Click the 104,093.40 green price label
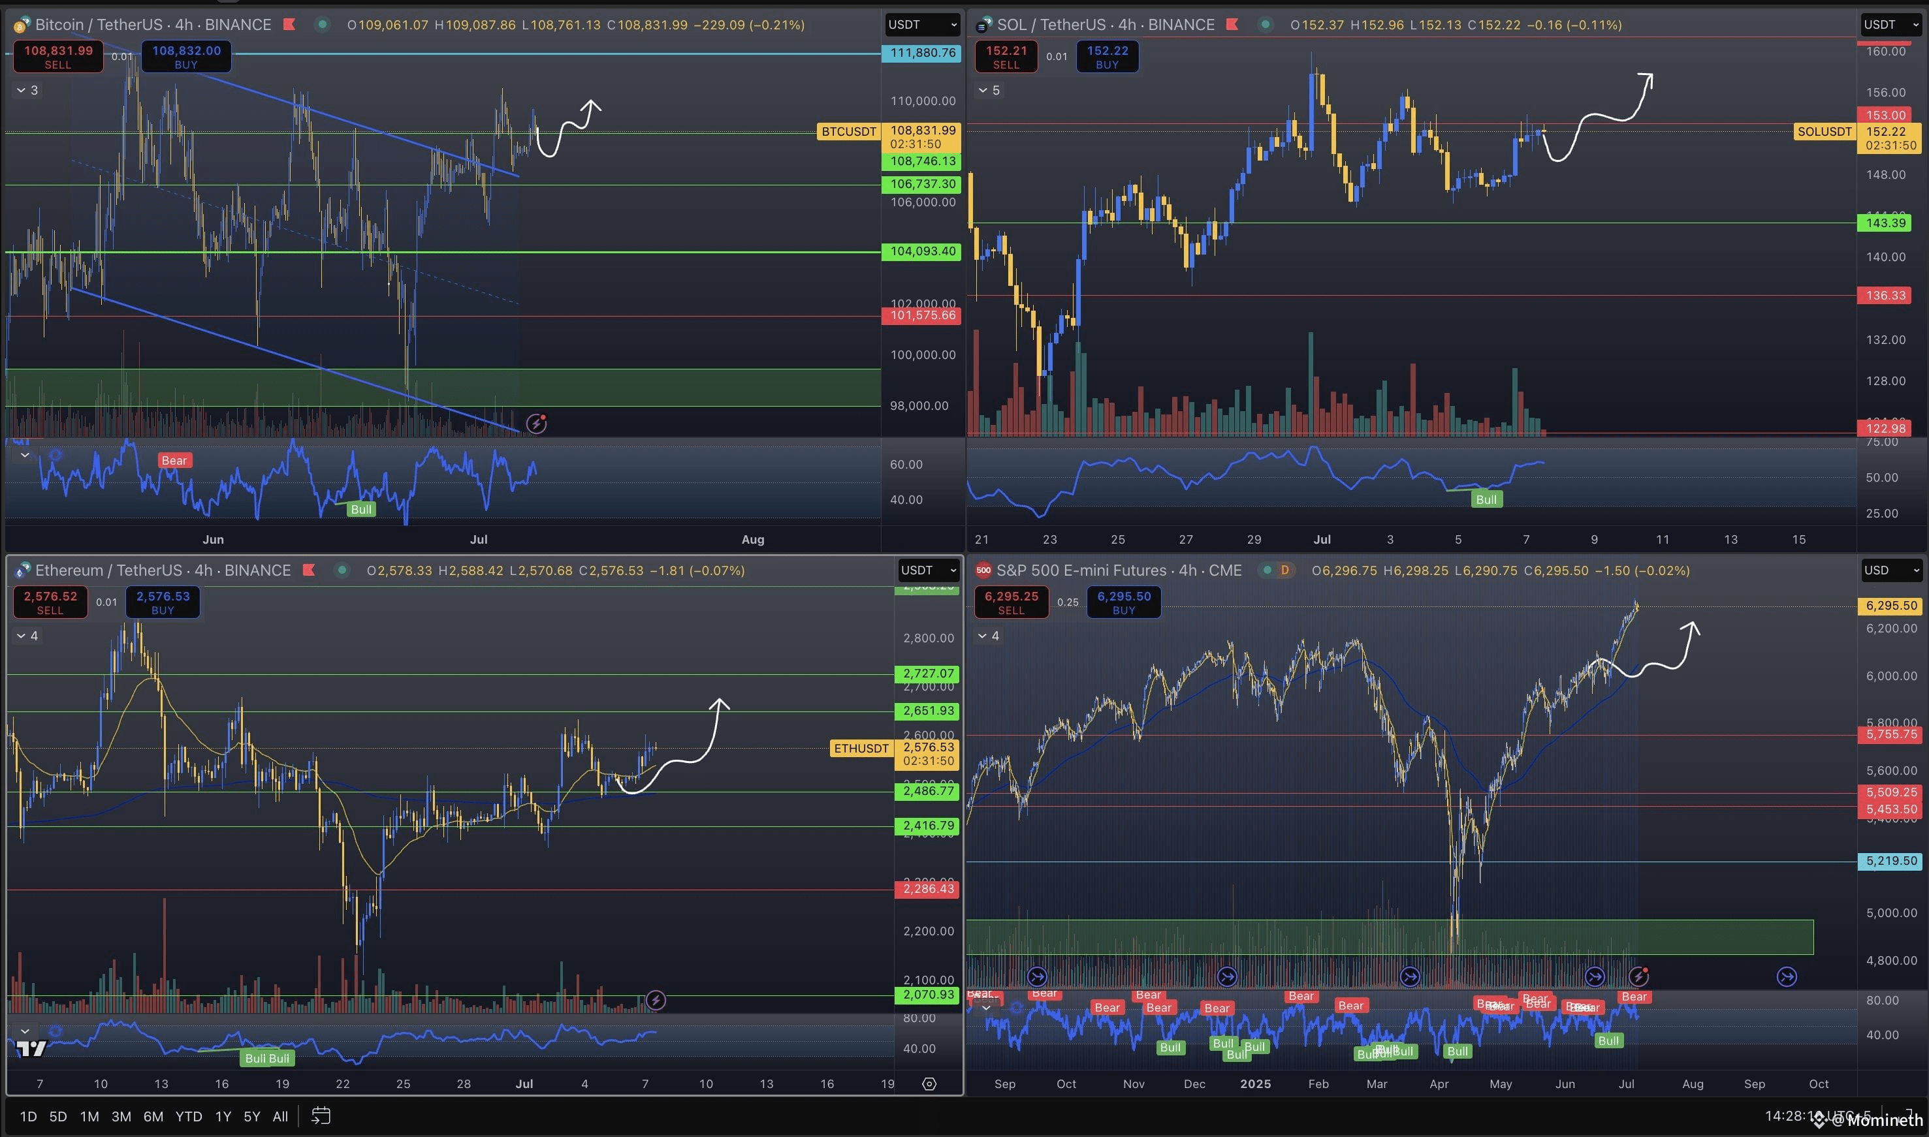 pos(922,251)
